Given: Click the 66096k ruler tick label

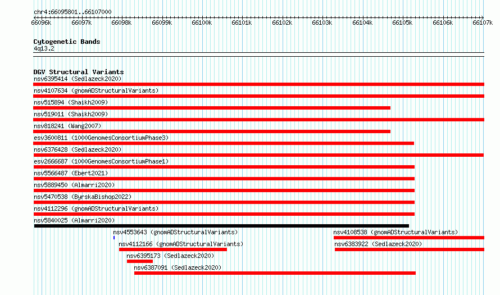Looking at the screenshot, I should [x=41, y=22].
